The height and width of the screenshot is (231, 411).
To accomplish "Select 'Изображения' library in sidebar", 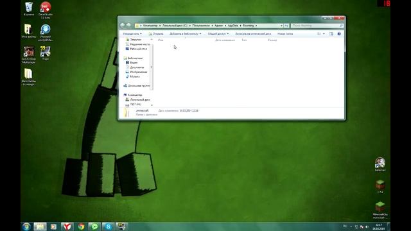I will point(136,72).
